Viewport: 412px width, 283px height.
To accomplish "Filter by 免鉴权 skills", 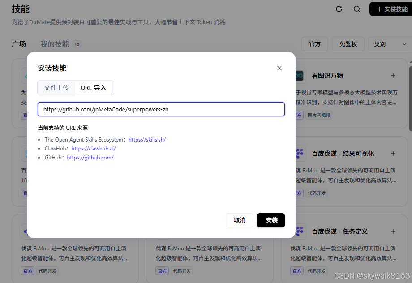I will [348, 44].
